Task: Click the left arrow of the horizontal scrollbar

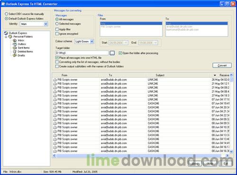Action: (54, 156)
